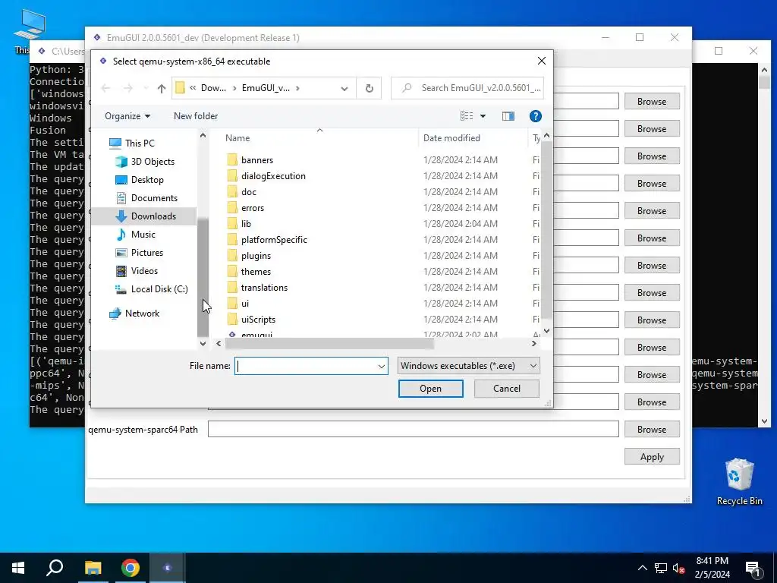Sort files by Name column header
The image size is (777, 583).
point(238,138)
